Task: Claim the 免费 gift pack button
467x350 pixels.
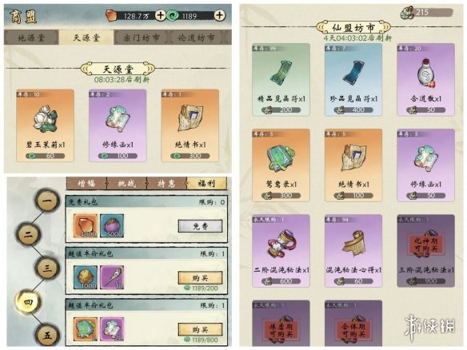Action: pos(200,226)
